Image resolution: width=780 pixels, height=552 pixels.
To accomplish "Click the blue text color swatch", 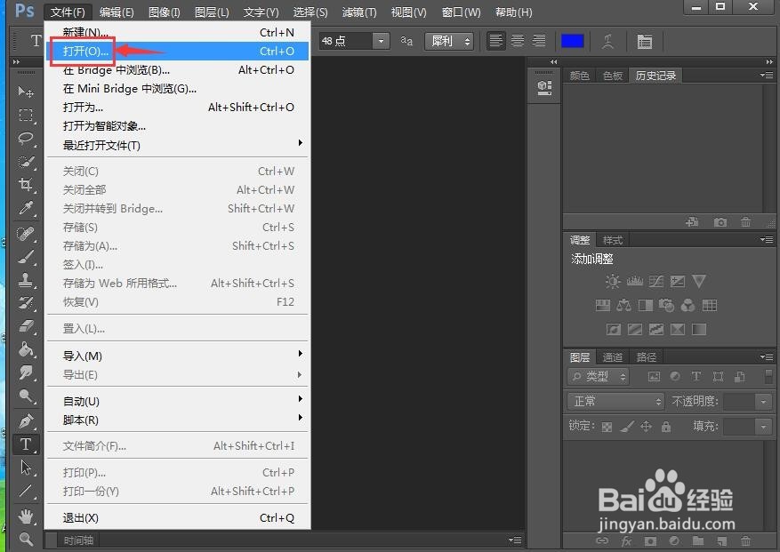I will 572,41.
